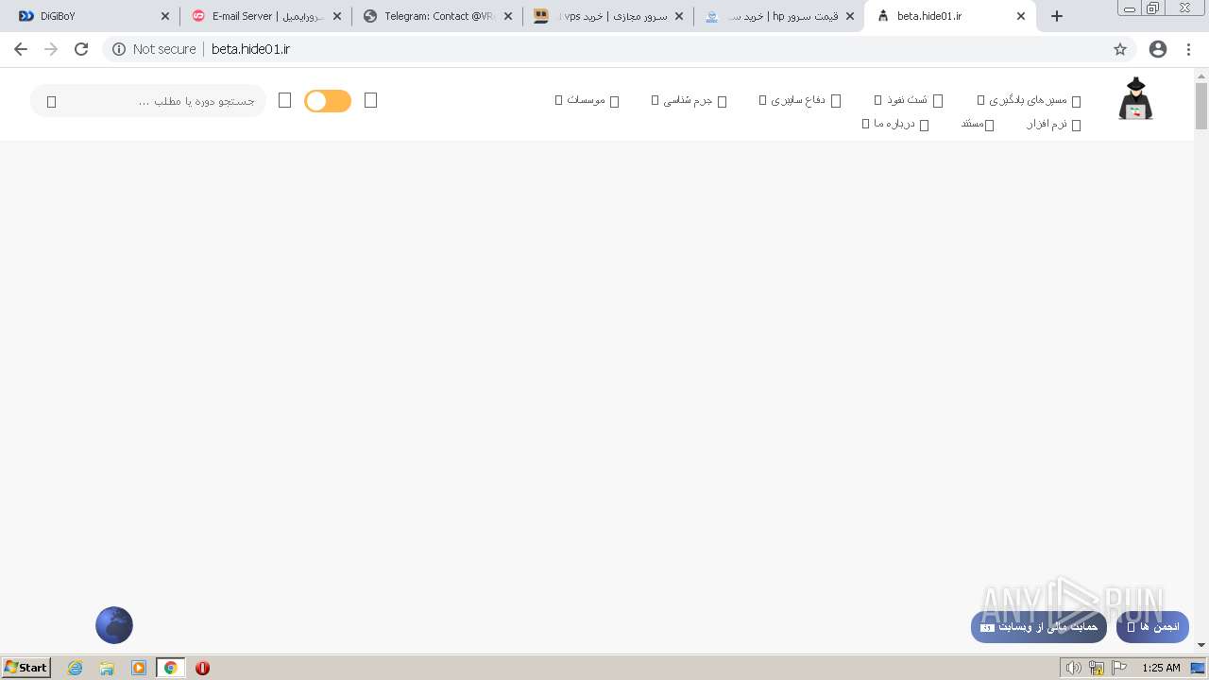Toggle the orange dark mode switch
The width and height of the screenshot is (1209, 680).
[x=328, y=101]
